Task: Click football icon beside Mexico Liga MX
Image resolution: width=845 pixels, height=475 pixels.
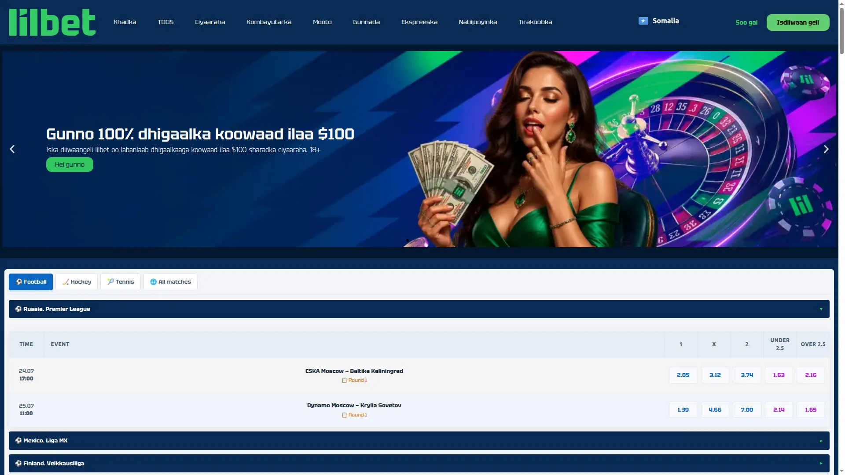Action: tap(18, 441)
